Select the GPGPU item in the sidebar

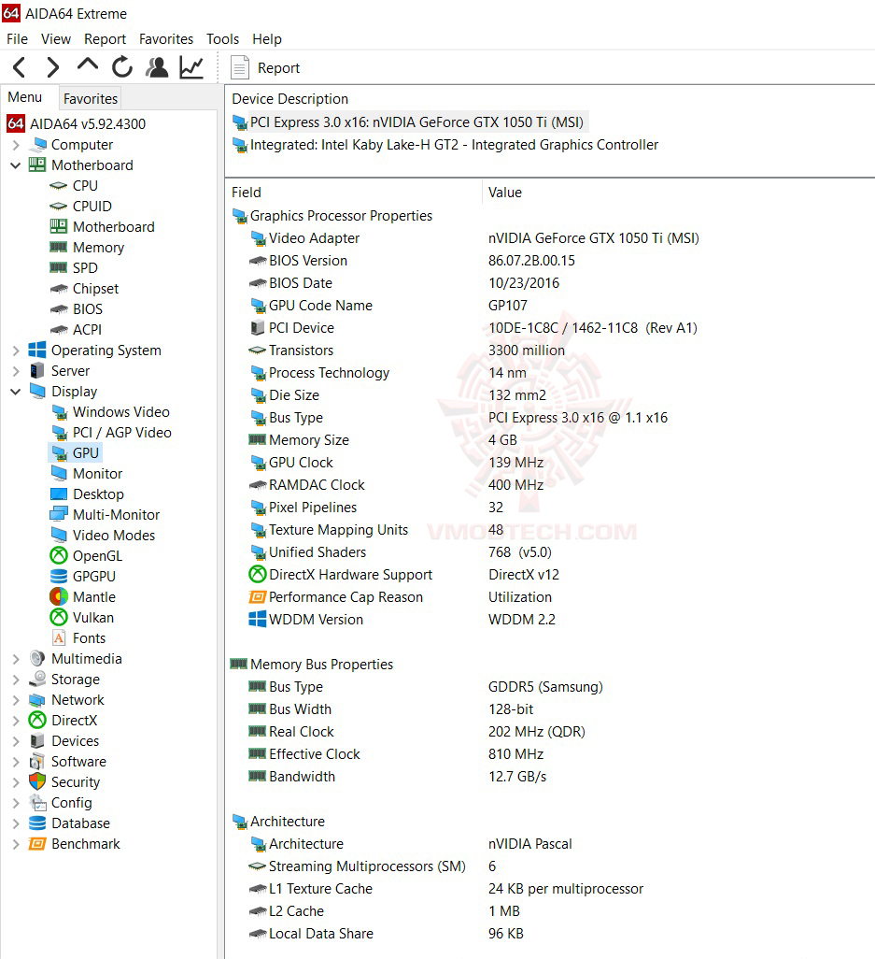coord(87,576)
